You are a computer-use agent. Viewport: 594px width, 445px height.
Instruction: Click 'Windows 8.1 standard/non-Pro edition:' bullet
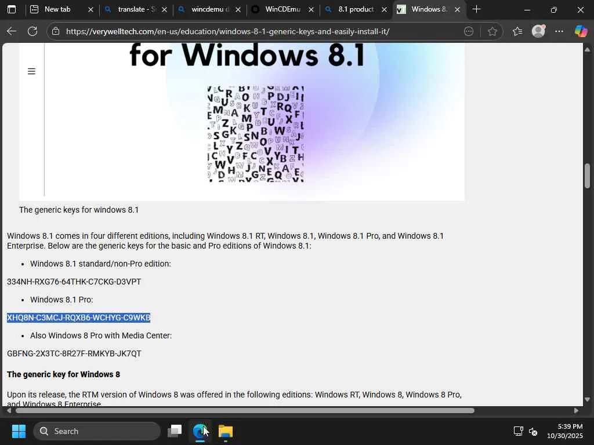(x=100, y=264)
